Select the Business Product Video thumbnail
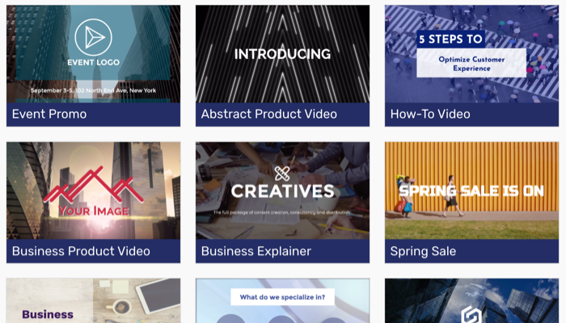Viewport: 566px width, 323px height. pyautogui.click(x=94, y=191)
